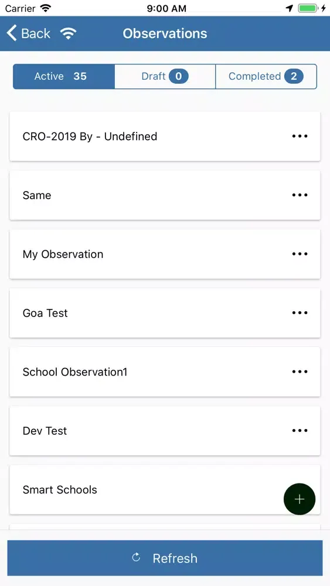Tap the wifi status icon in header
Screen dimensions: 330x586
click(x=69, y=33)
